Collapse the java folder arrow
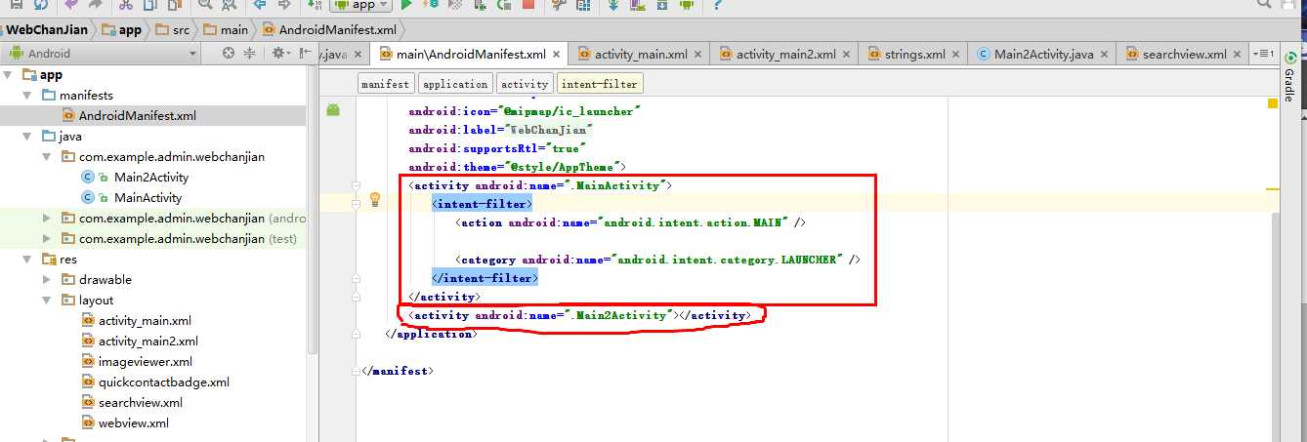Screen dimensions: 1307x442 pos(28,137)
